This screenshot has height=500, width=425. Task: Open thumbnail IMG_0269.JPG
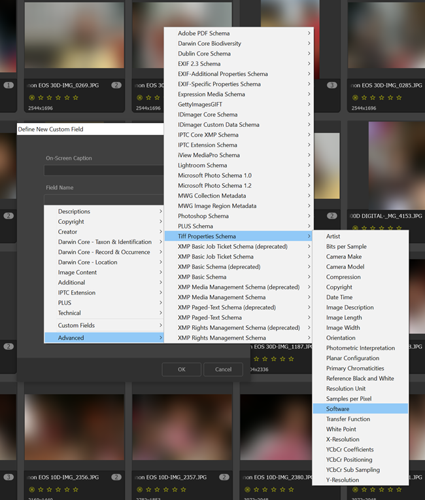click(x=75, y=35)
